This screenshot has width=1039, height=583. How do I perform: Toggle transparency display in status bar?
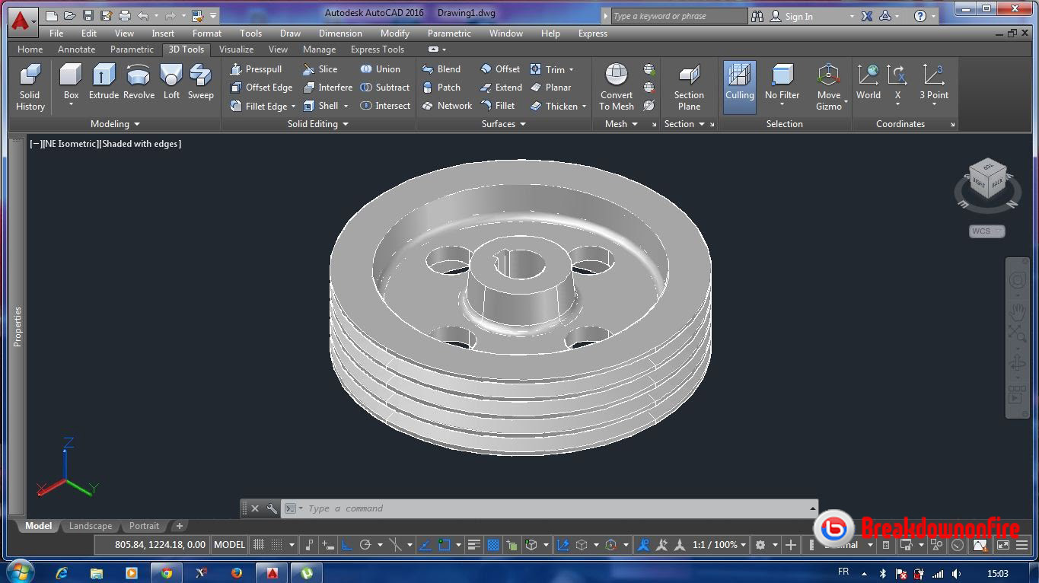(493, 545)
